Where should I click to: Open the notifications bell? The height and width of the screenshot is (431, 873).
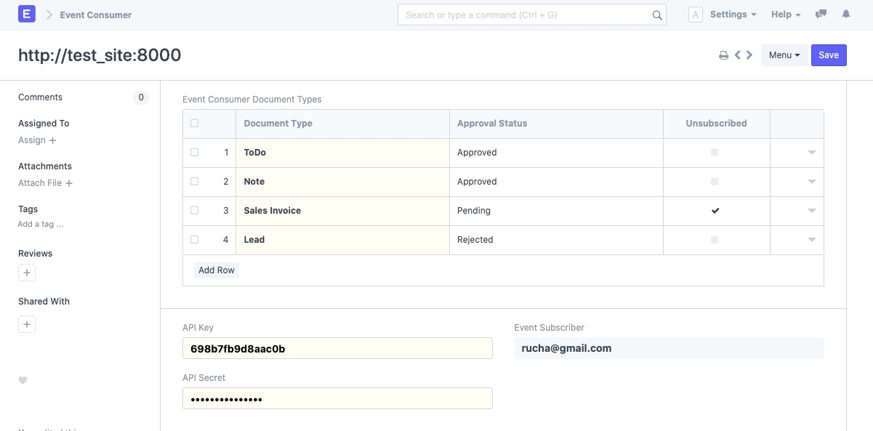845,15
